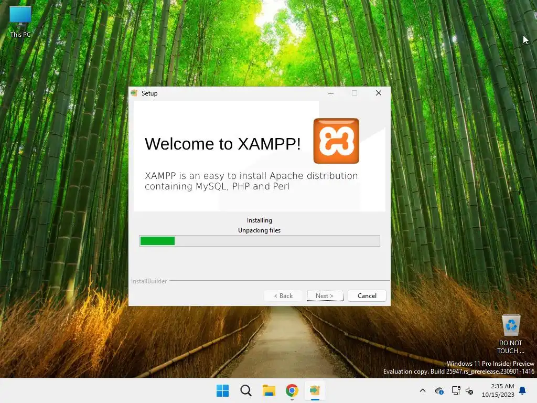Image resolution: width=537 pixels, height=403 pixels.
Task: Click the Cancel button in Setup
Action: (x=367, y=296)
